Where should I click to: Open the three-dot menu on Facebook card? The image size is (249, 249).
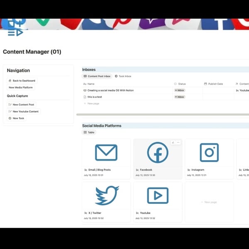178,142
